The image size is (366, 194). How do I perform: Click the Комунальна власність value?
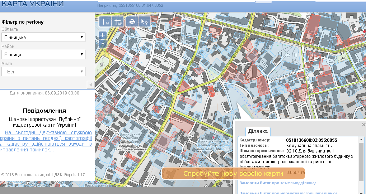click(309, 146)
